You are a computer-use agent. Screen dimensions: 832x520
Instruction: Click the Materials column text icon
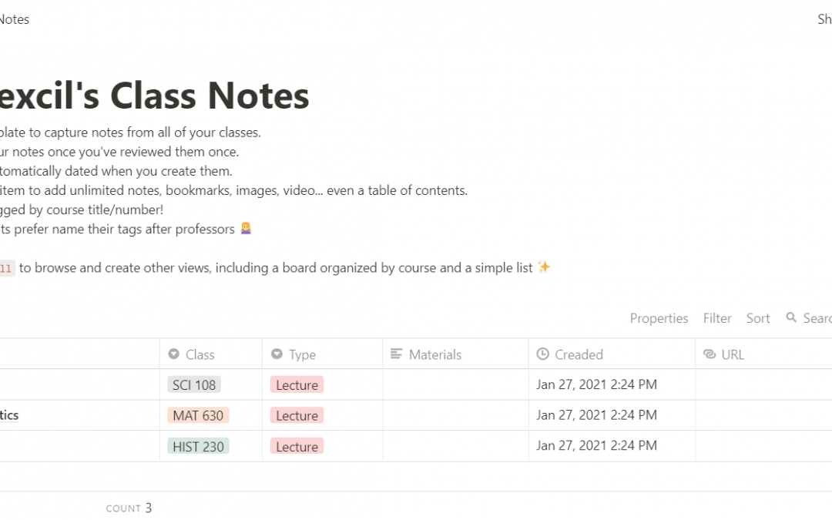[x=396, y=354]
